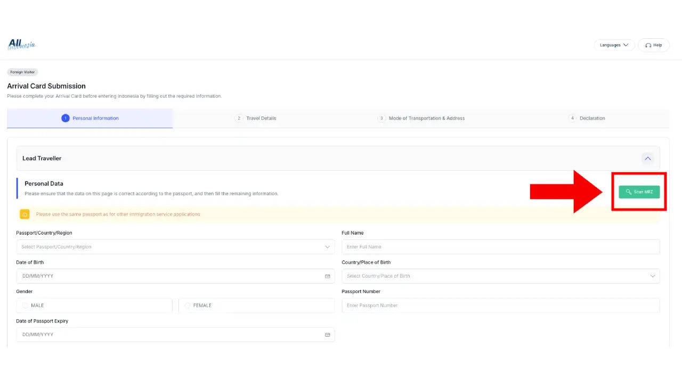This screenshot has height=383, width=682.
Task: Open the Passport/Country/Region dropdown
Action: [175, 247]
